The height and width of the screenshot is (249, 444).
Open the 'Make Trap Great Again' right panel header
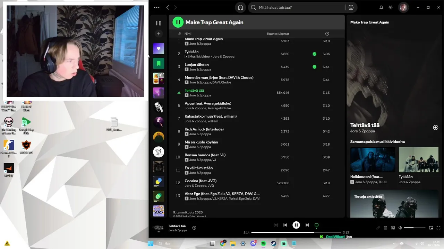[x=369, y=22]
